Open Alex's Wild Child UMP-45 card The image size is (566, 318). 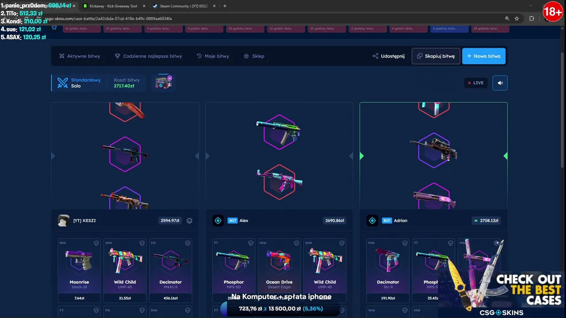[325, 270]
